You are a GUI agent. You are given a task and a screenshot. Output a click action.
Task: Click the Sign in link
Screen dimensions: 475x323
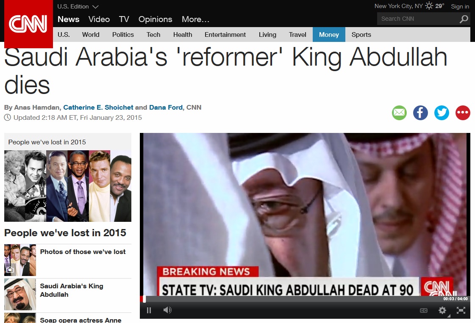(460, 6)
